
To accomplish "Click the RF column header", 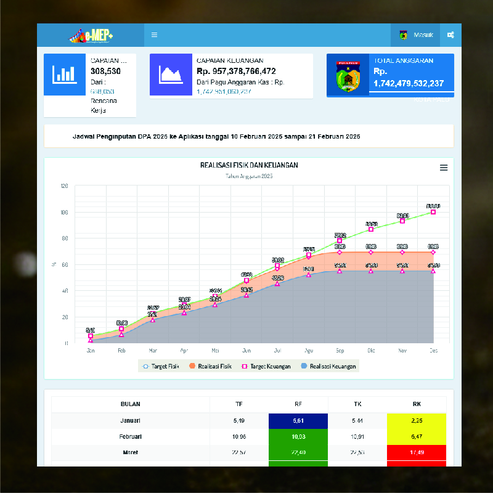I will coord(298,404).
